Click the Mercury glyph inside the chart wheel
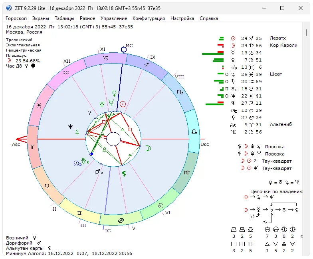 click(x=111, y=103)
